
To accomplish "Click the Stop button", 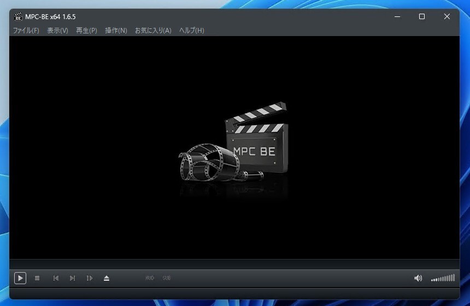I will [37, 278].
